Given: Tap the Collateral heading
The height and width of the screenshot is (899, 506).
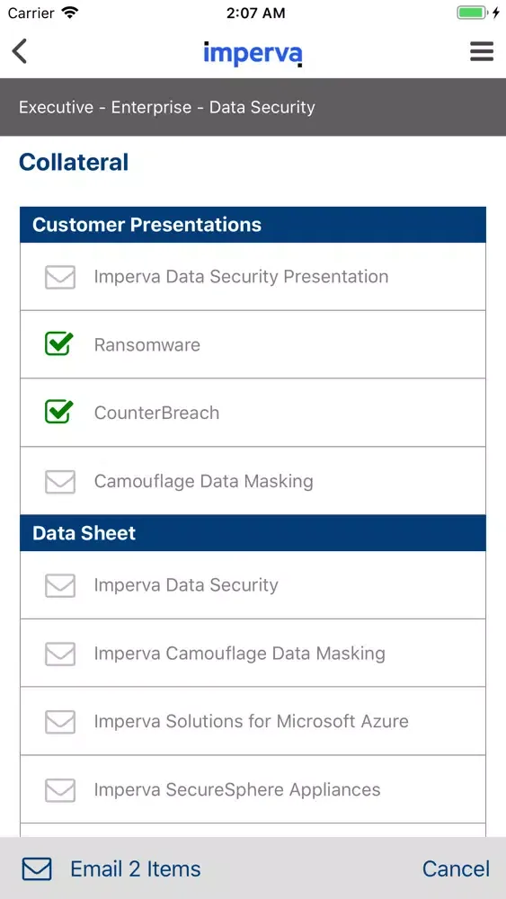Looking at the screenshot, I should coord(74,162).
